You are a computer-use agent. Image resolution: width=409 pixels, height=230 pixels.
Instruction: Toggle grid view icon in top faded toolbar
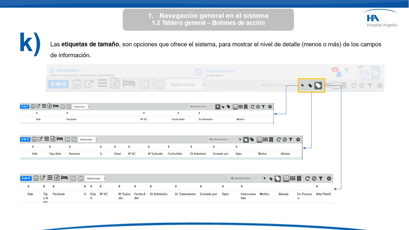click(x=336, y=85)
